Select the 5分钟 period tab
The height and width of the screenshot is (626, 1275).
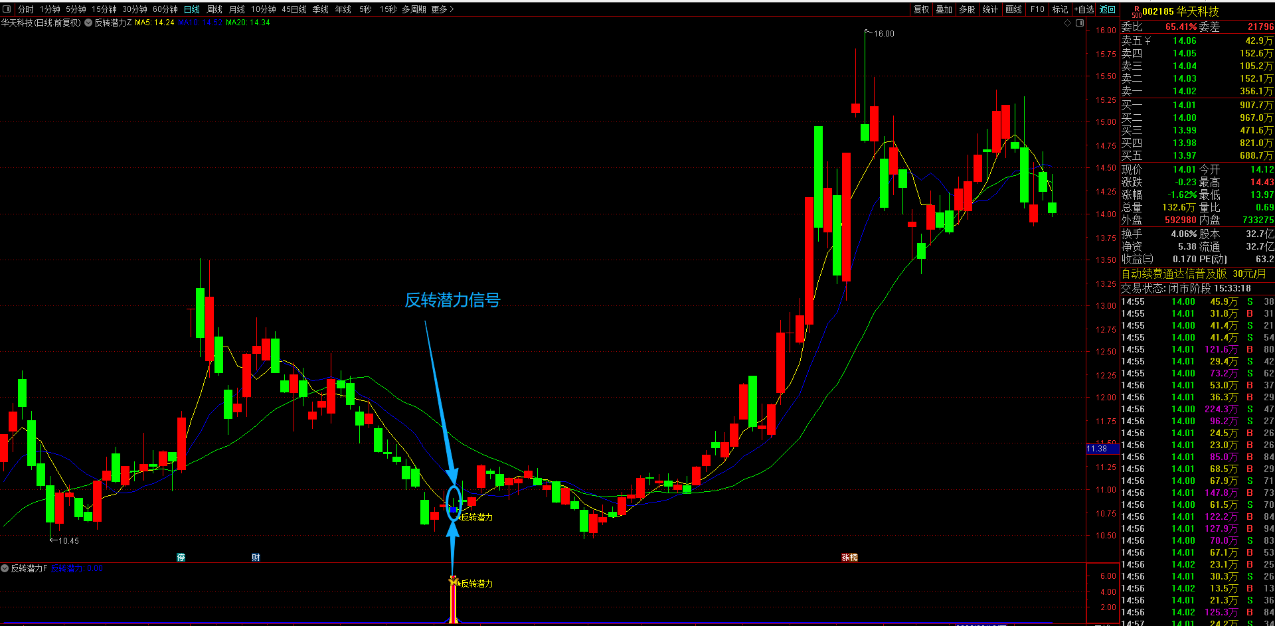pos(76,9)
